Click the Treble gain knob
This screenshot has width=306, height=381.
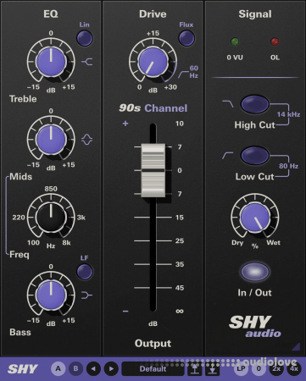click(x=51, y=62)
